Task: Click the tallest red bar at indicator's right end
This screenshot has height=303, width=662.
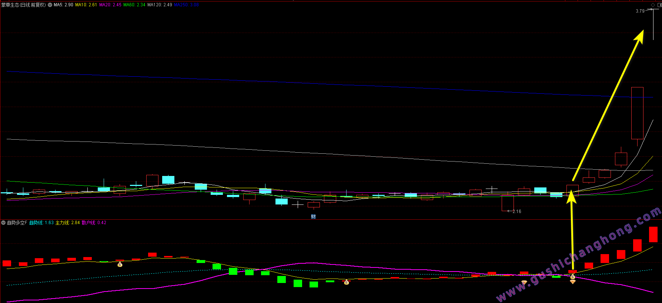Action: pyautogui.click(x=653, y=234)
